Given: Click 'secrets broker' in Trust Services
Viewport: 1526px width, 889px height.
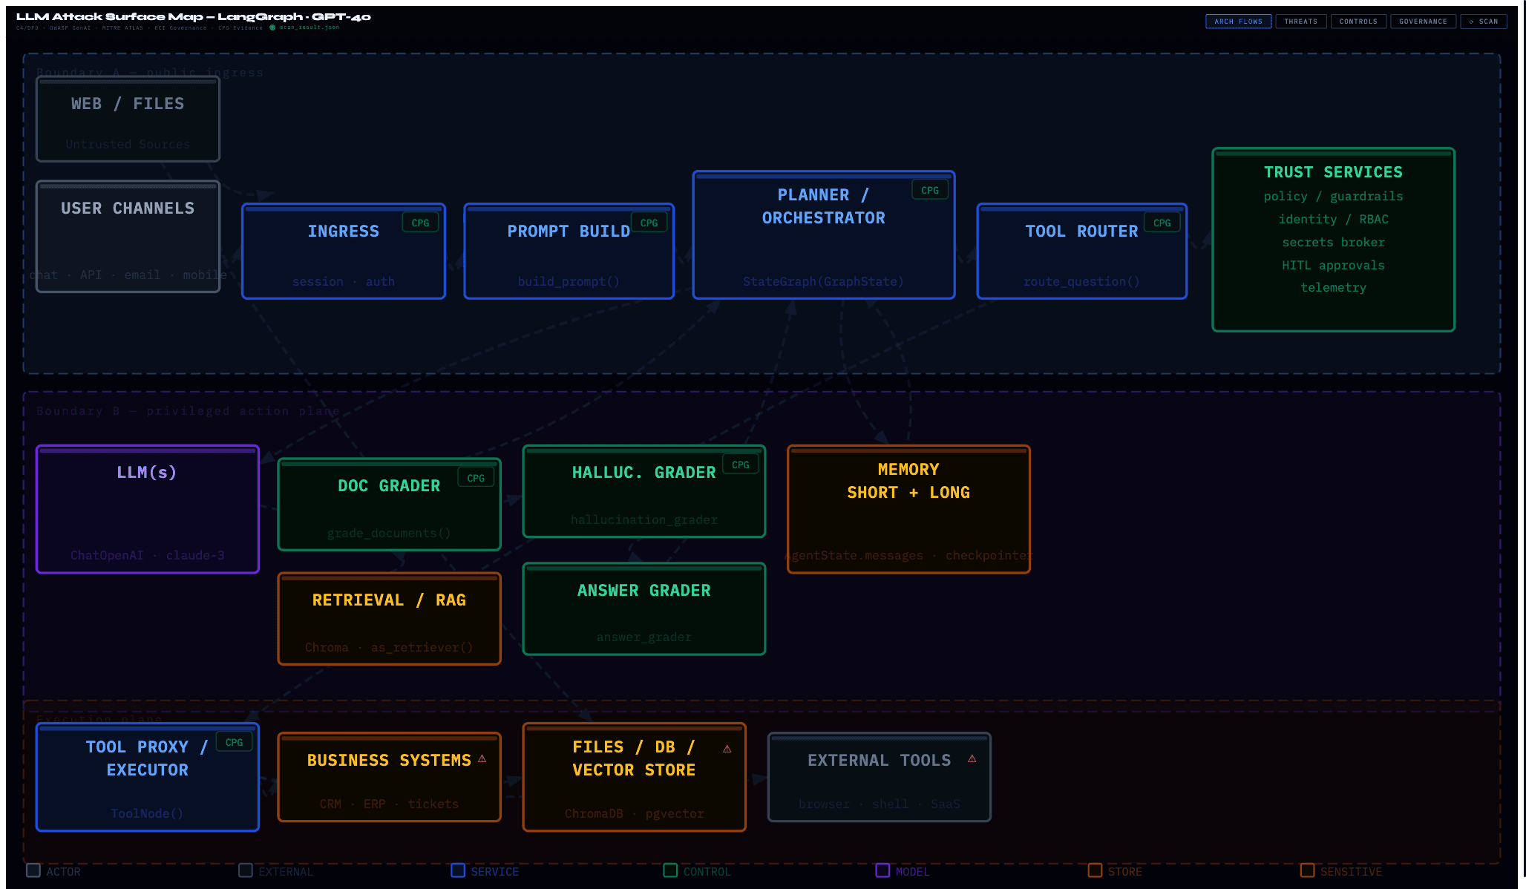Looking at the screenshot, I should tap(1333, 243).
